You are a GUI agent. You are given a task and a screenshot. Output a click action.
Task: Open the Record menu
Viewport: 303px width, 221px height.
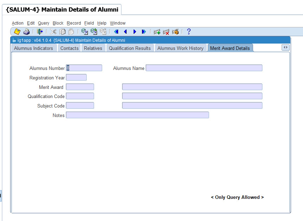[x=74, y=23]
